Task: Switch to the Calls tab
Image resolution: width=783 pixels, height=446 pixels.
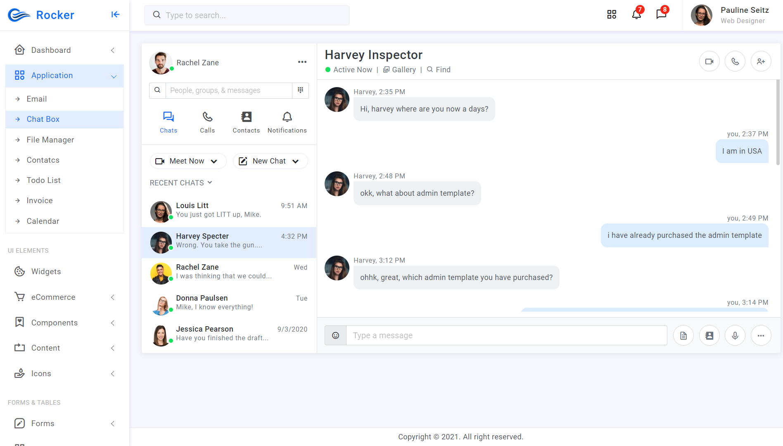Action: coord(207,123)
